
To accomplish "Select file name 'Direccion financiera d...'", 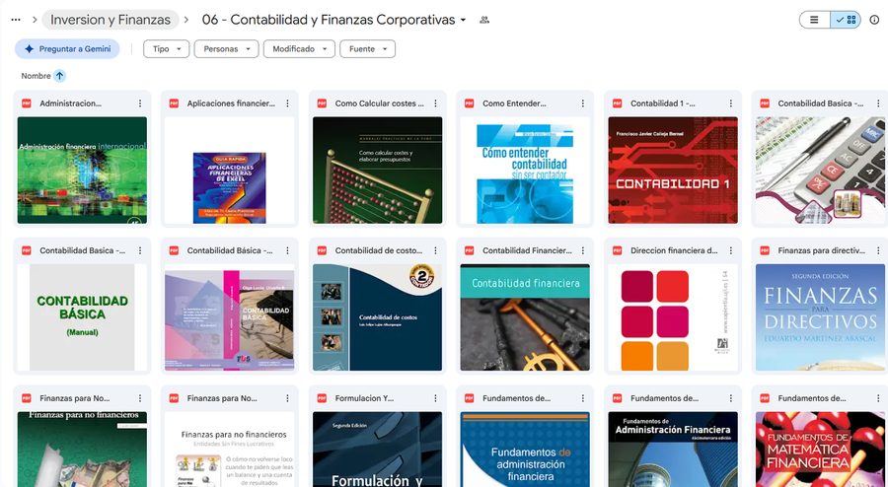I will [675, 250].
